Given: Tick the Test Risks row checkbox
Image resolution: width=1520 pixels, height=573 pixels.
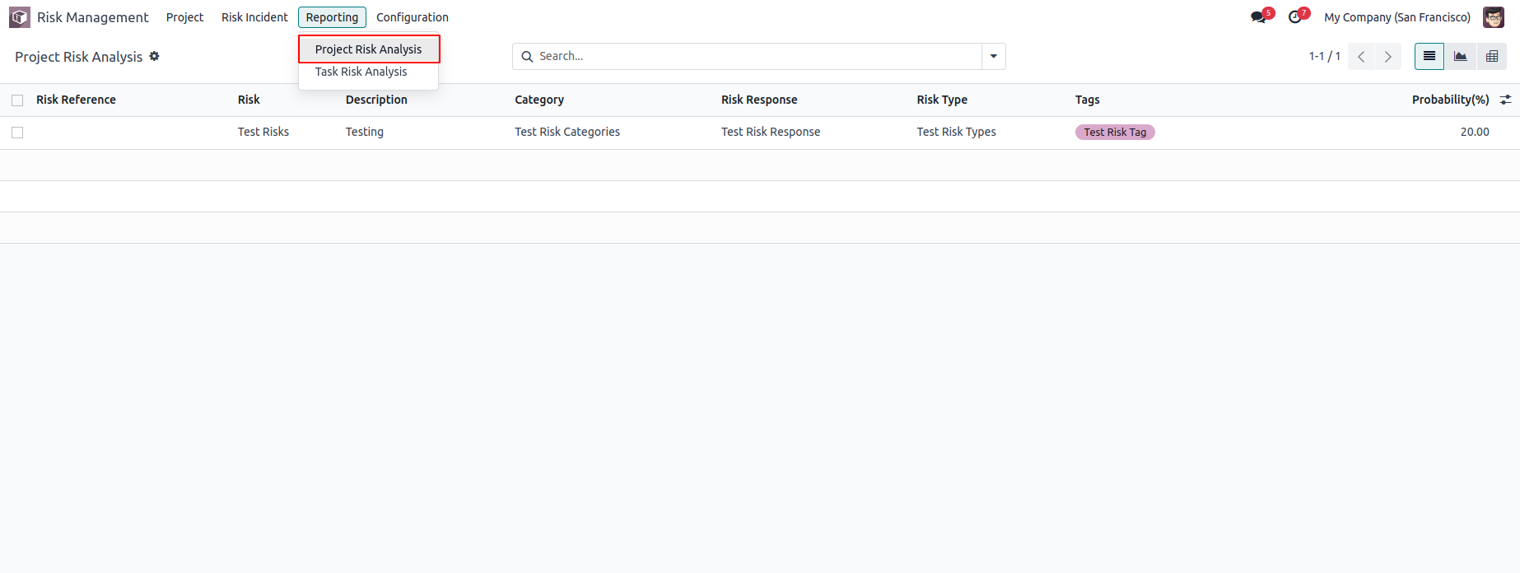Looking at the screenshot, I should (17, 133).
